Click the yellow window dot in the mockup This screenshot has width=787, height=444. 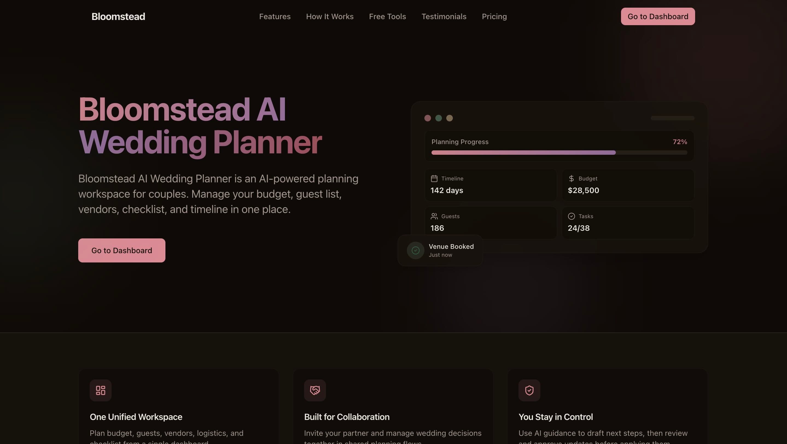click(449, 118)
